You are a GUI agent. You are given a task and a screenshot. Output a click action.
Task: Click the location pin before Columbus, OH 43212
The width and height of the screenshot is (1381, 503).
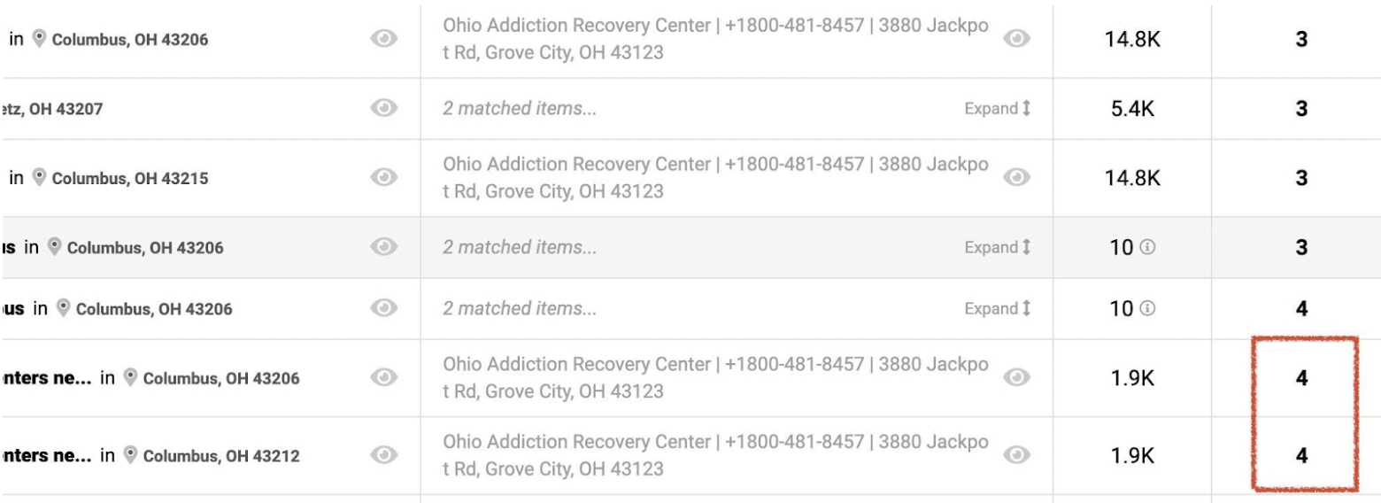[130, 456]
